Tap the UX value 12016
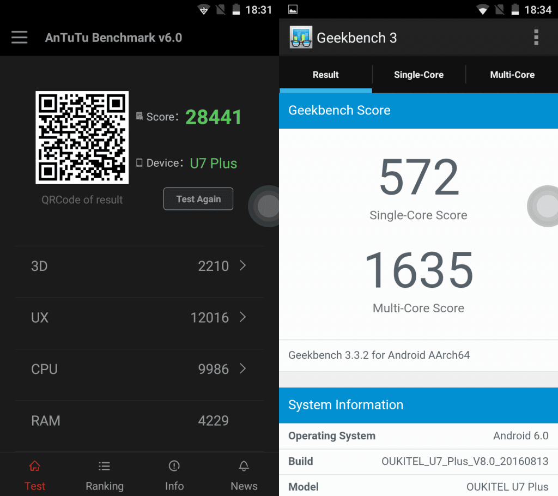This screenshot has height=496, width=558. tap(210, 318)
